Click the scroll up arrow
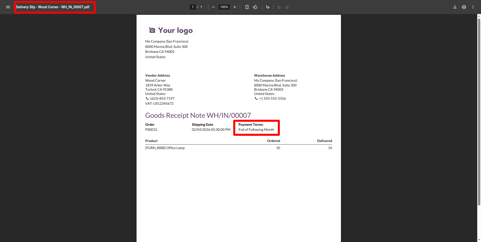Screen dimensions: 481x242 pos(479,16)
